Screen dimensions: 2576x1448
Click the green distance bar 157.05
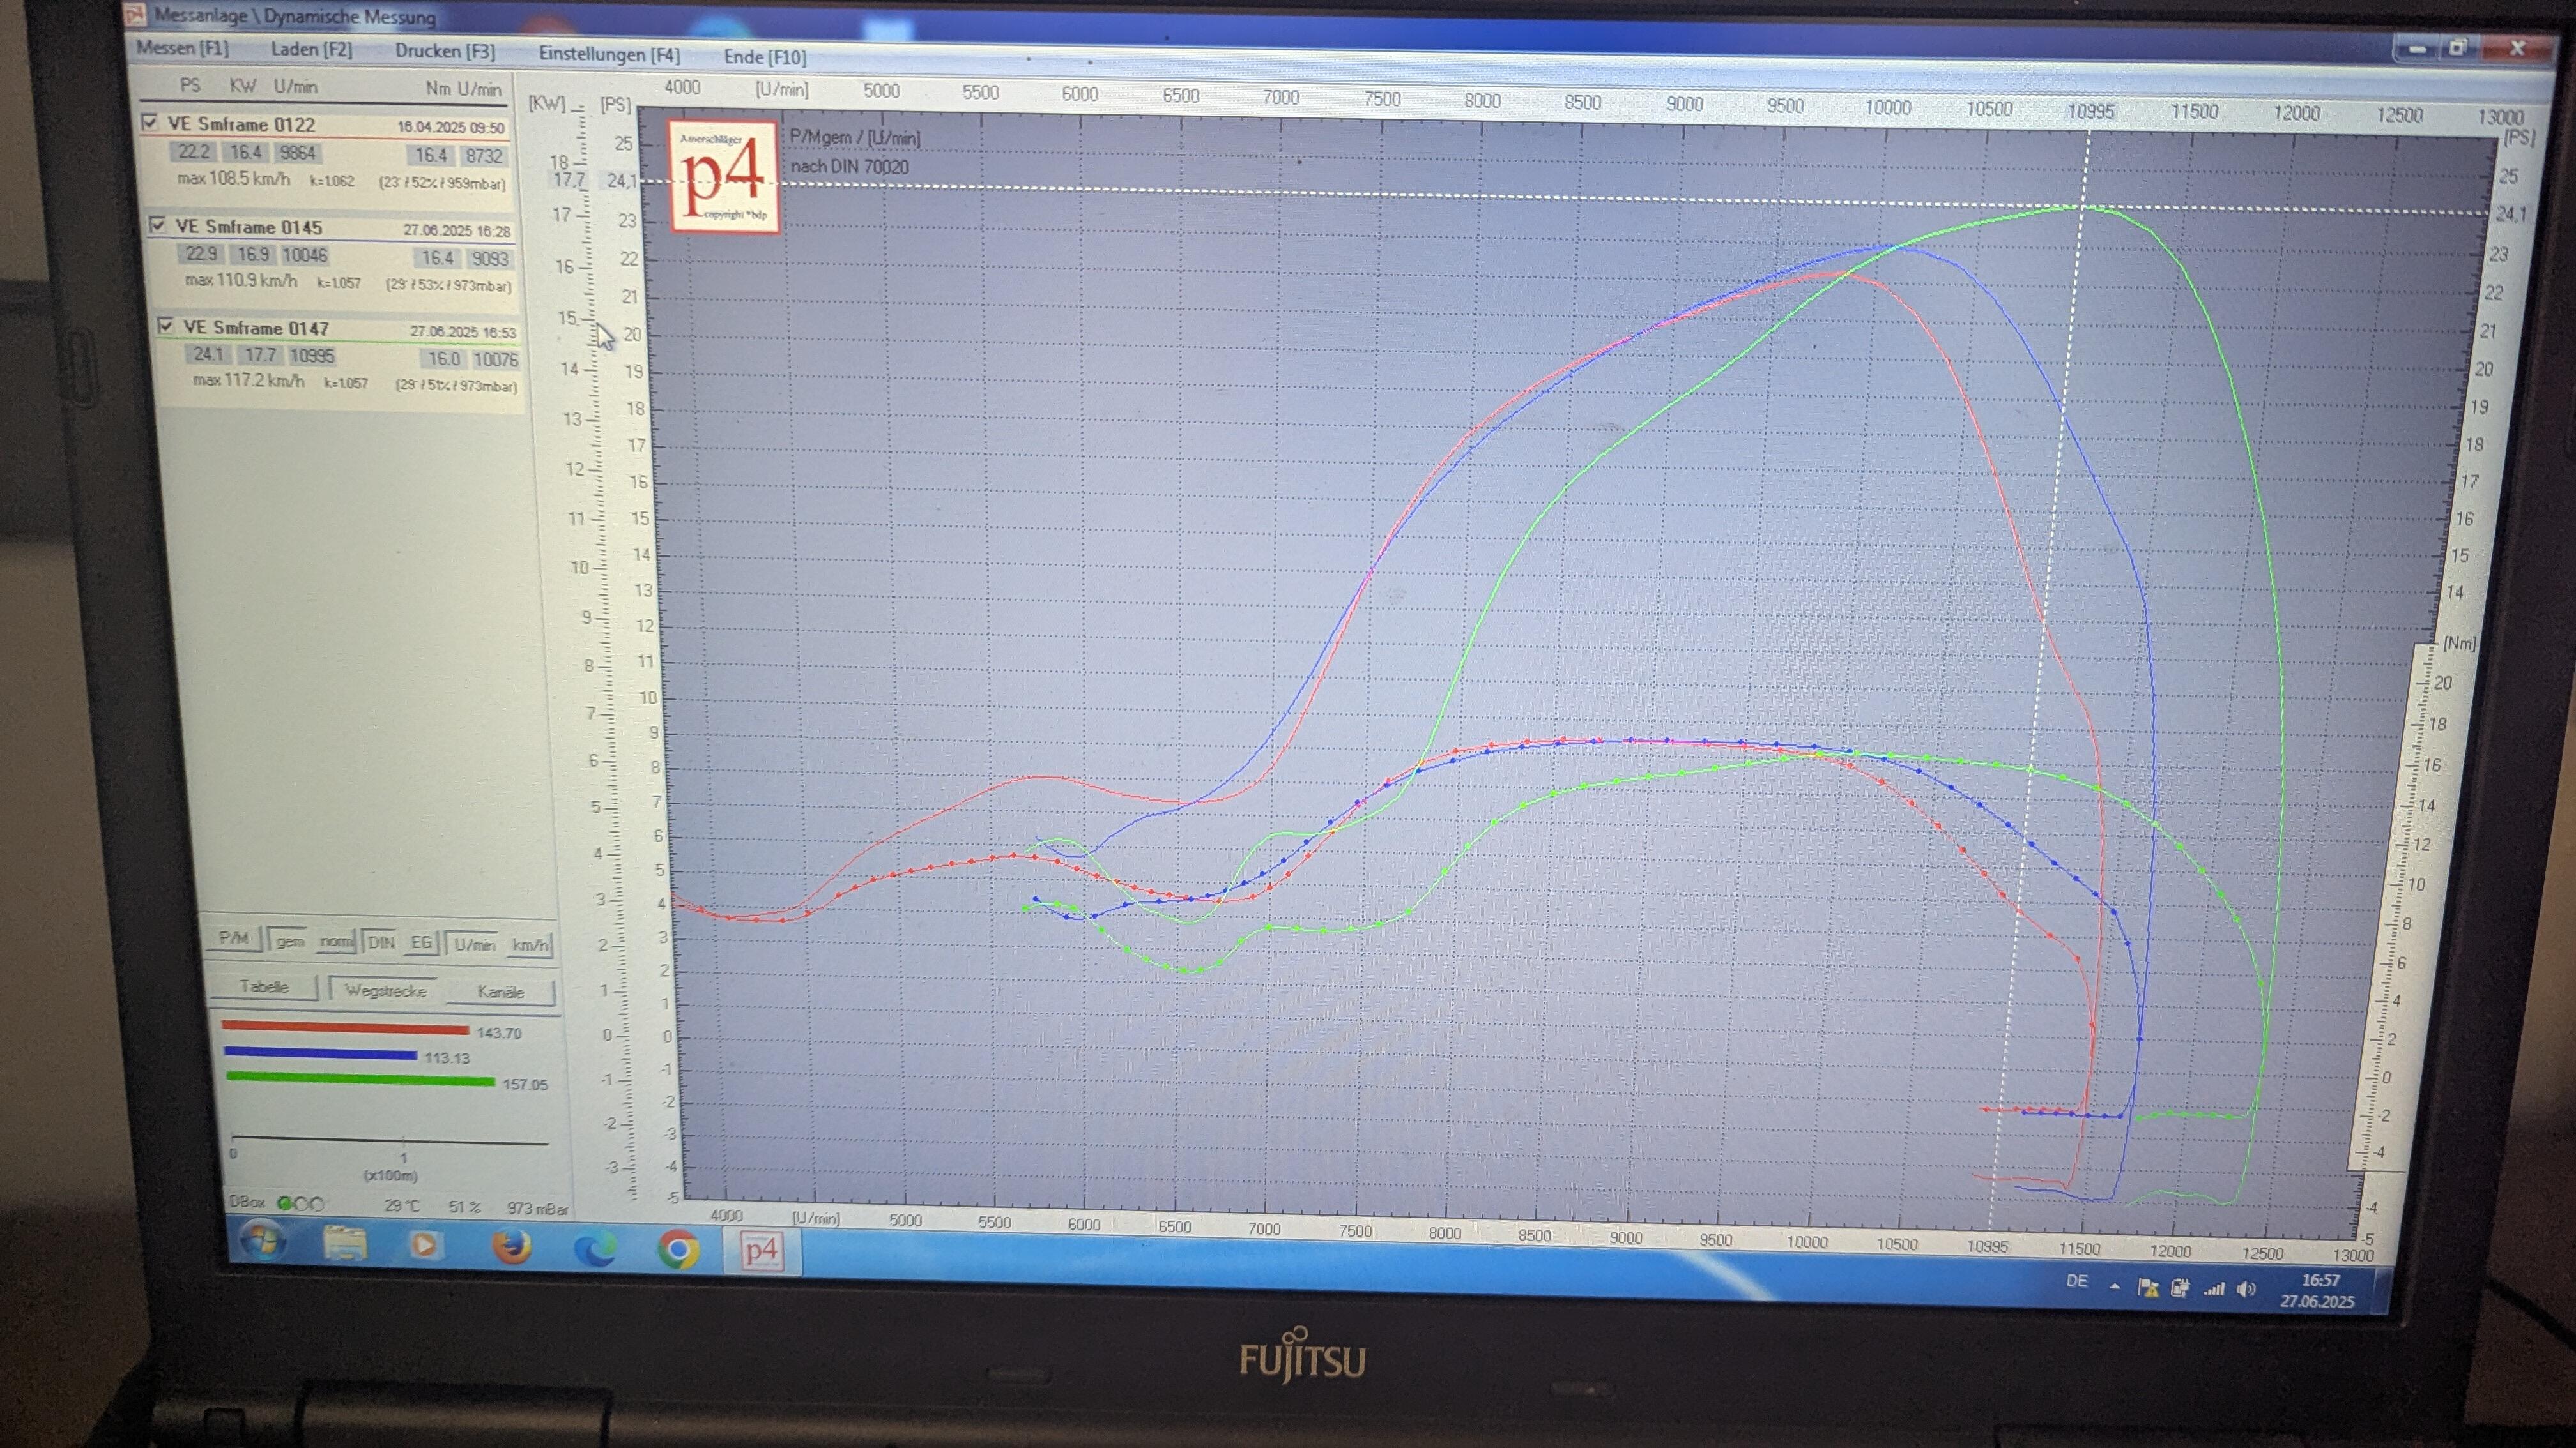(360, 1078)
